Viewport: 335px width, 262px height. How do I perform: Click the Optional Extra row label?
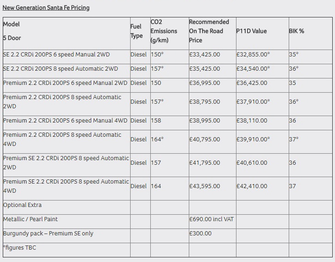(x=22, y=205)
